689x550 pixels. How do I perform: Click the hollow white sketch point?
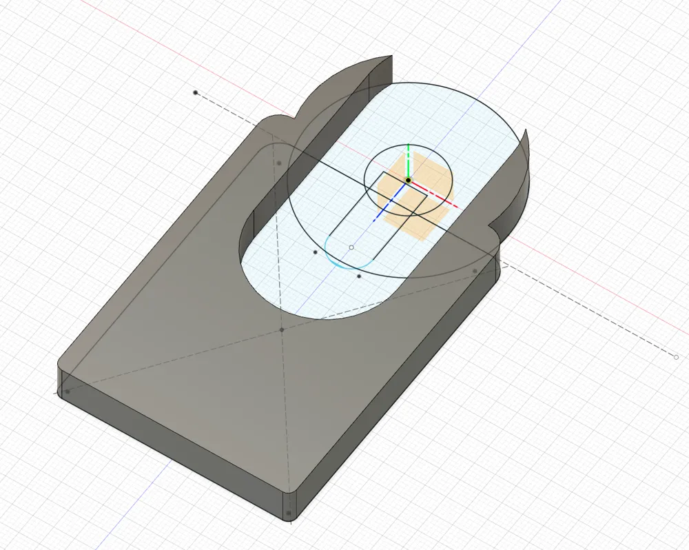tap(351, 247)
